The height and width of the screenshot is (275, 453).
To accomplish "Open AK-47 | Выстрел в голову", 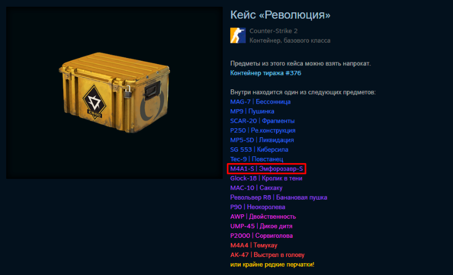I will pos(267,255).
